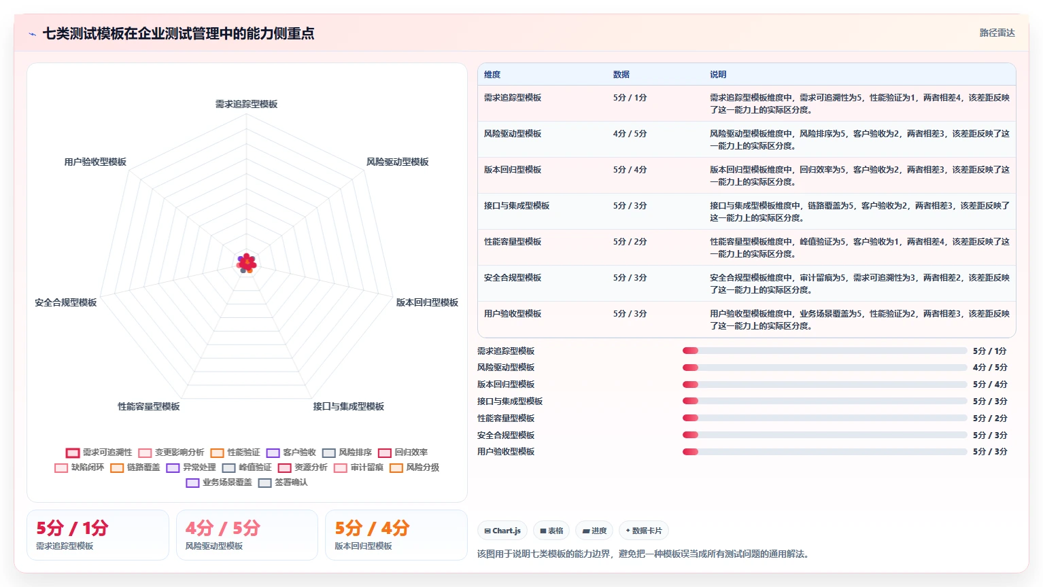
Task: Open the 5分 / 4分 版本回归型模板 card
Action: pos(396,535)
